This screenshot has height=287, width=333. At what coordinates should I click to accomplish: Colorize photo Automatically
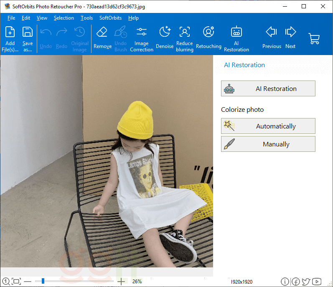click(x=268, y=126)
